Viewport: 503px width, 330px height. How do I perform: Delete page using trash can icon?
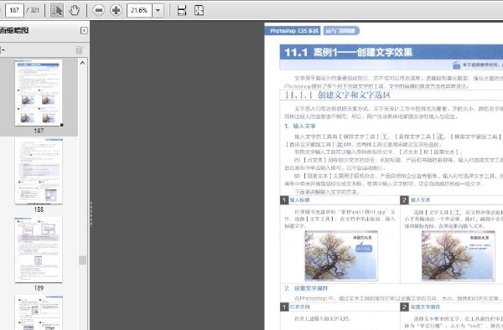(x=79, y=50)
